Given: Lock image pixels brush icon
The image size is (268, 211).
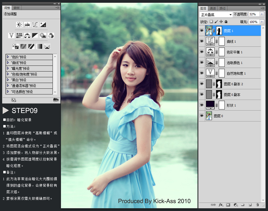Looking at the screenshot, I should click(216, 22).
